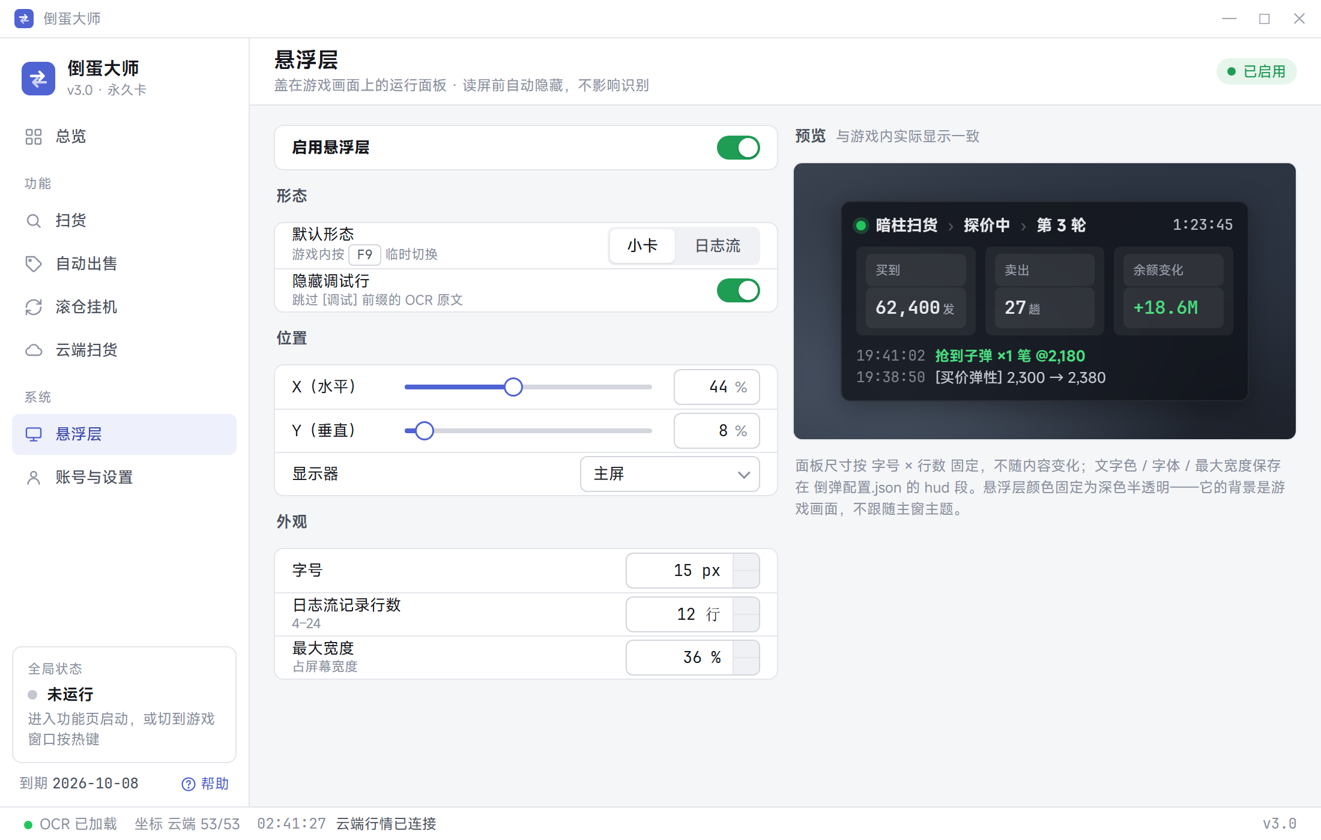Click the 滚仓挂机 refresh icon
1321x840 pixels.
click(34, 307)
